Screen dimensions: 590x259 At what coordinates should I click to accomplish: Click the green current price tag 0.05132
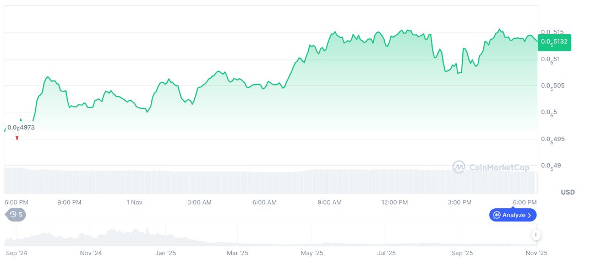point(554,41)
